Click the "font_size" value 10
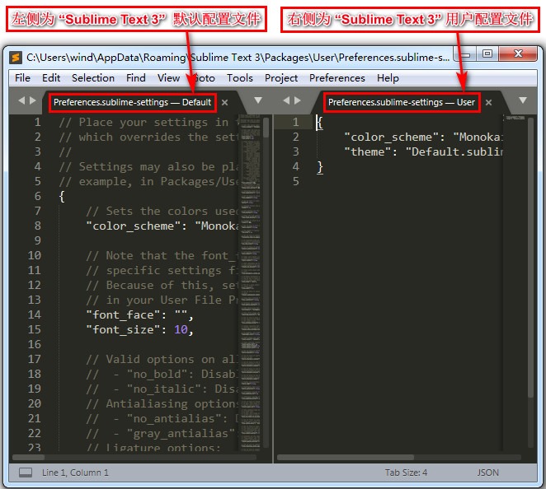Image resolution: width=546 pixels, height=489 pixels. tap(181, 329)
